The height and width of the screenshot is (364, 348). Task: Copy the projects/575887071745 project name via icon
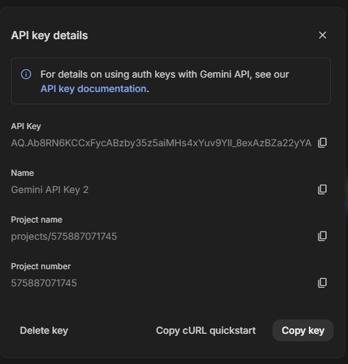pyautogui.click(x=322, y=236)
